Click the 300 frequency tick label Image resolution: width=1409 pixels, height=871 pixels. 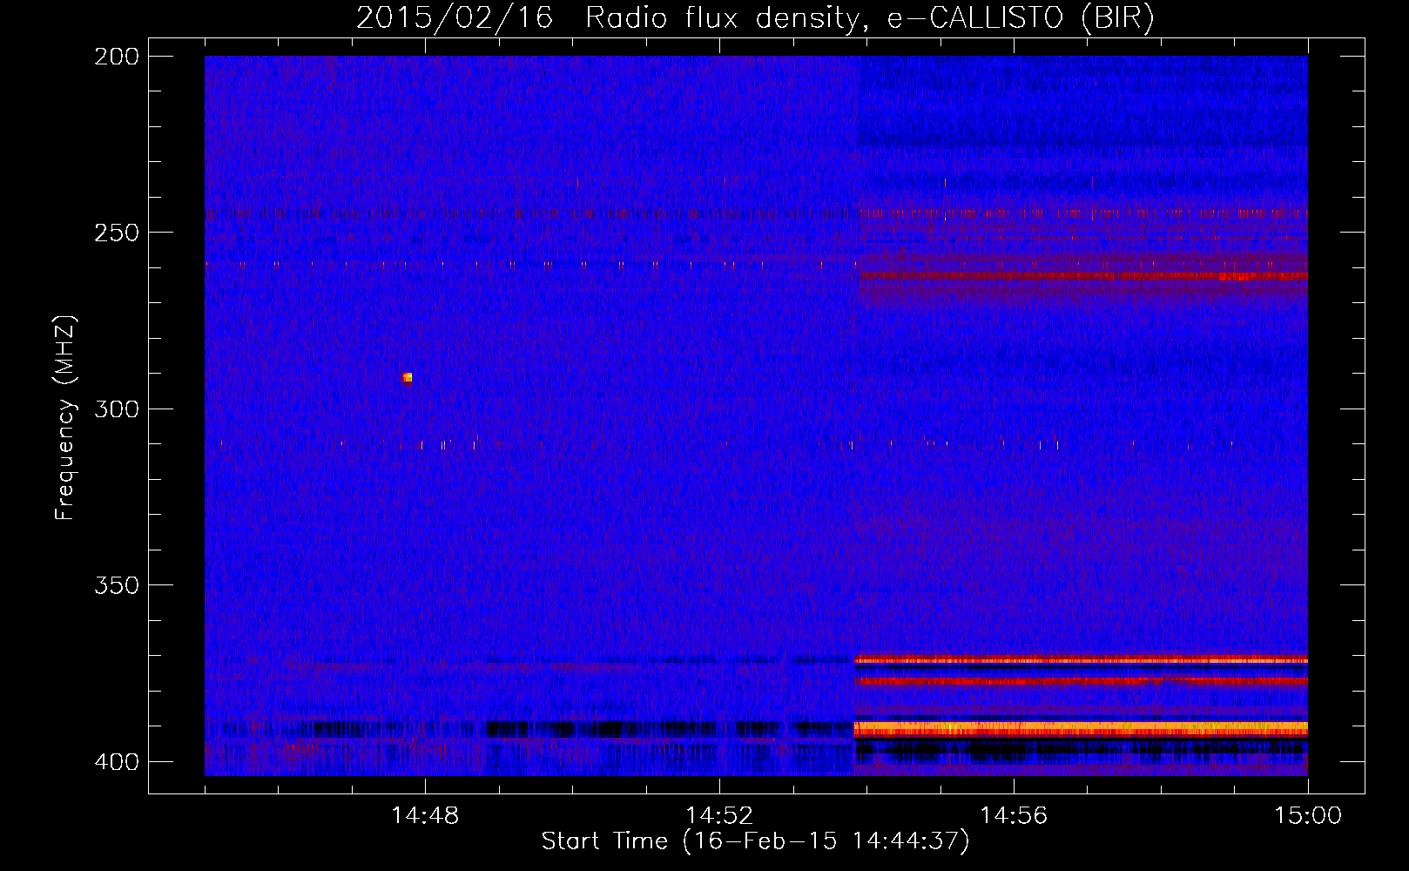[117, 408]
